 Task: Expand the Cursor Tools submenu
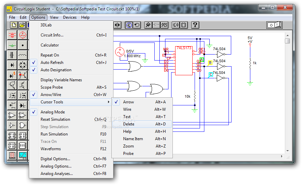tap(71, 102)
